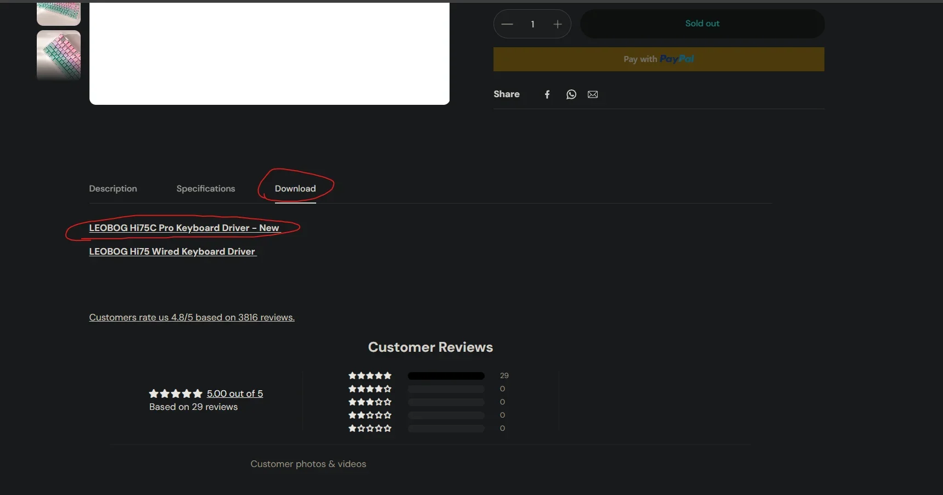Screen dimensions: 943x495
Task: Click the Sold out button
Action: click(702, 24)
